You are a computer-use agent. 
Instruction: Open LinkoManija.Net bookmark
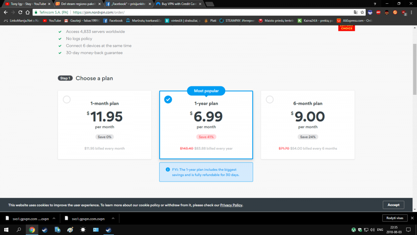coord(21,20)
